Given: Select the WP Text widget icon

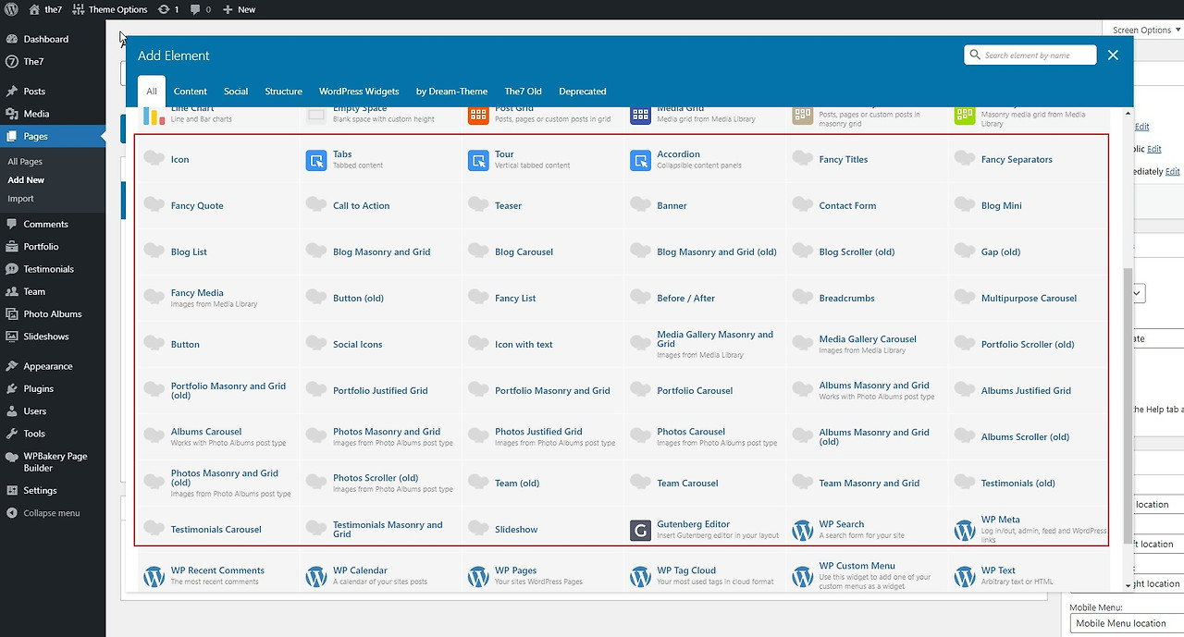Looking at the screenshot, I should (x=965, y=576).
